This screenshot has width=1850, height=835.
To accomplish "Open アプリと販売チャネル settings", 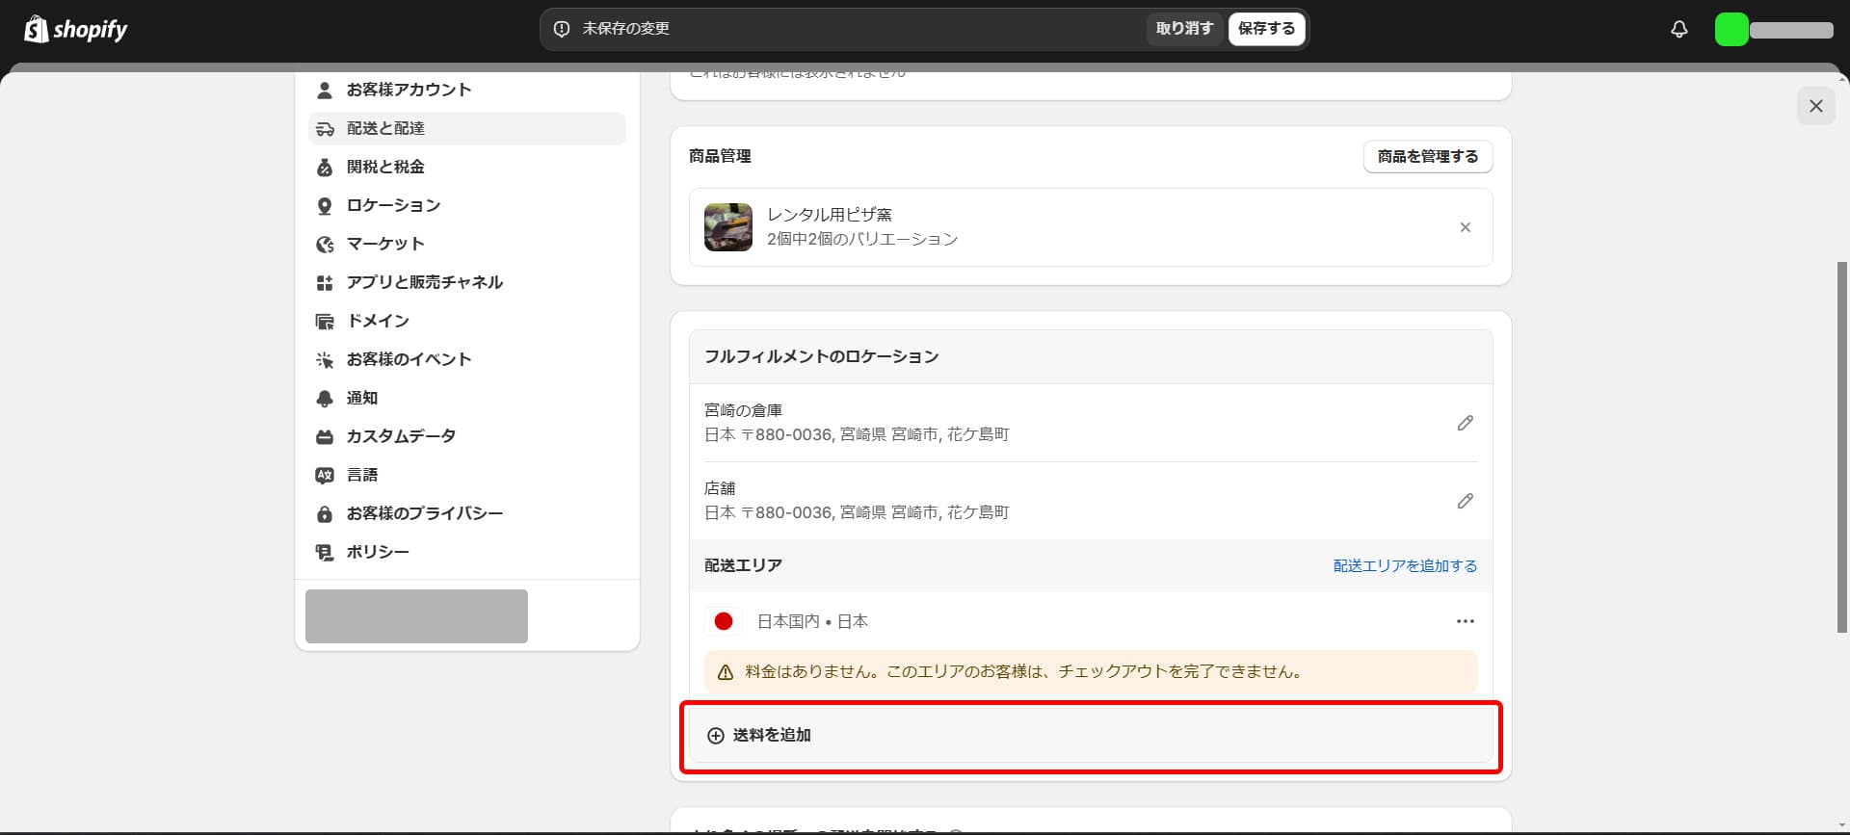I will click(424, 282).
